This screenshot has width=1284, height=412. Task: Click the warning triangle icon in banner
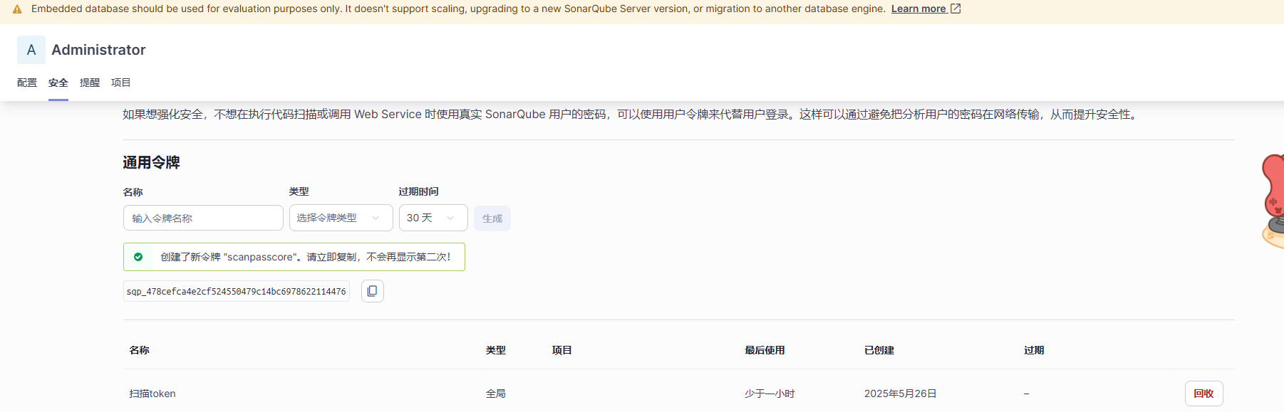point(17,9)
